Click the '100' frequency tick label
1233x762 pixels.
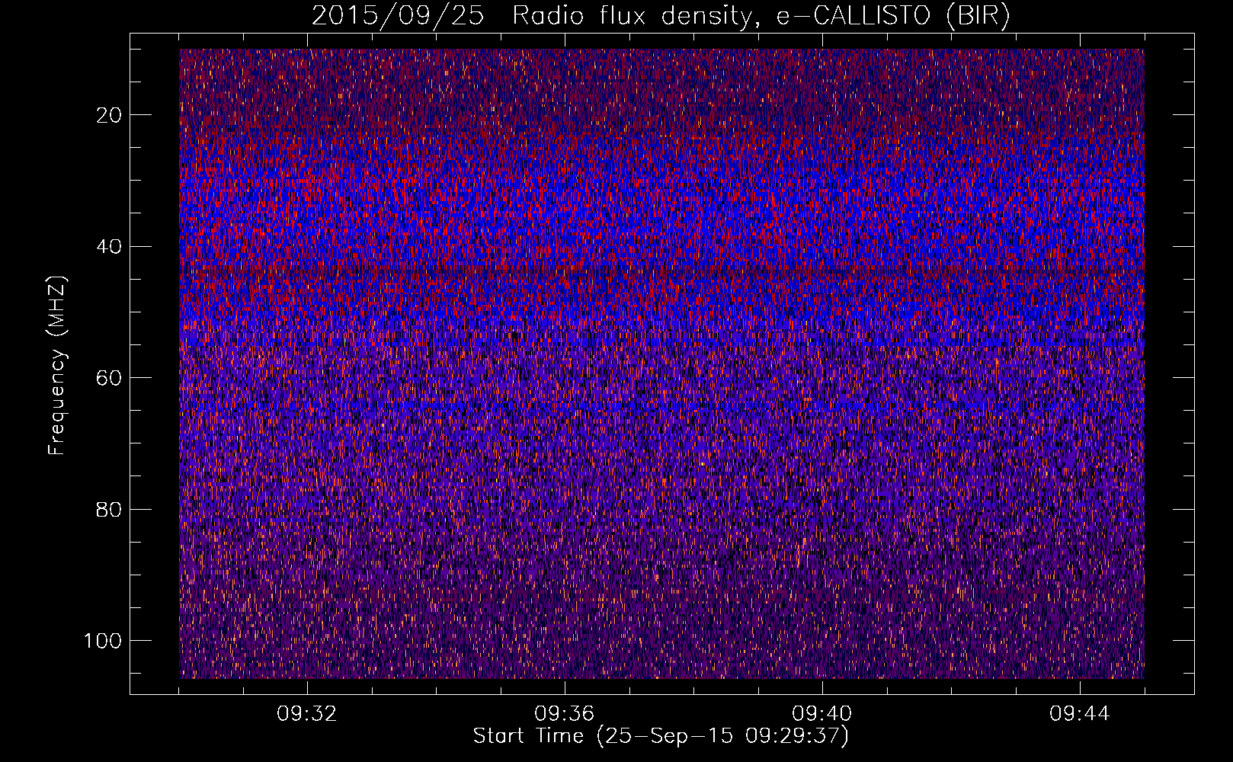pos(103,641)
